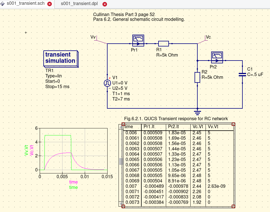Select the Pr1 current probe icon

[138, 41]
